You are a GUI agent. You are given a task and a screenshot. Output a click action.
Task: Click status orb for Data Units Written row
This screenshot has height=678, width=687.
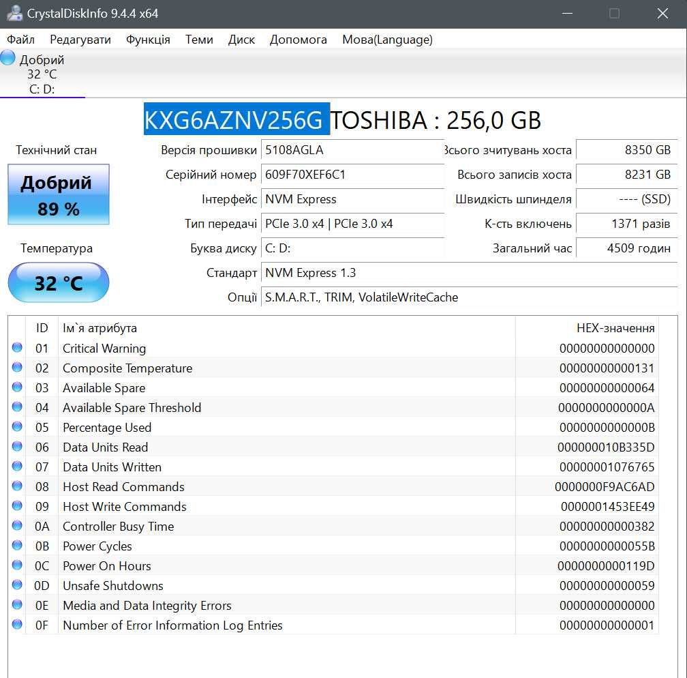[17, 466]
